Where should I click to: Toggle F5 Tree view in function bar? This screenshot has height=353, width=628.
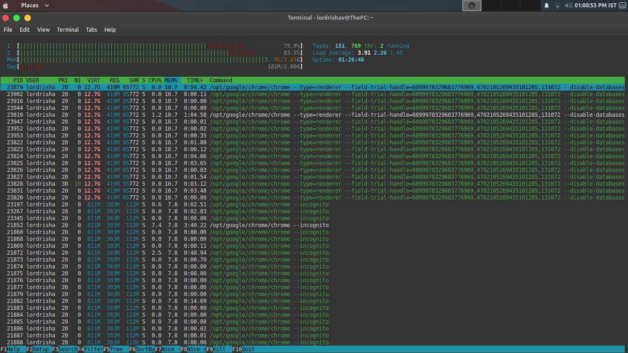pyautogui.click(x=116, y=349)
